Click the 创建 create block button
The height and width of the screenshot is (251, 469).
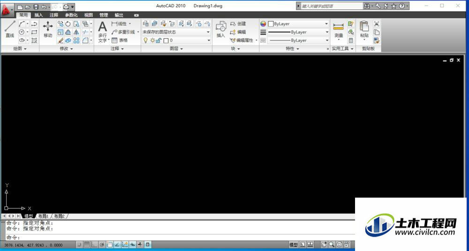(x=238, y=23)
